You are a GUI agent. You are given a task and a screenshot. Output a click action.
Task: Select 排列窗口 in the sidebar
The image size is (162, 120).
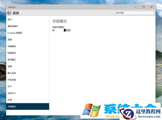(28, 60)
